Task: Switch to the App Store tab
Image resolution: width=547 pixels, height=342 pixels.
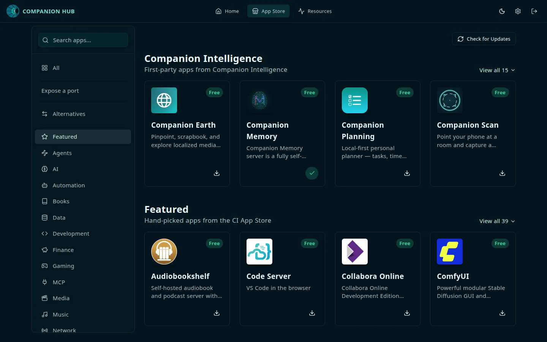Action: (269, 11)
